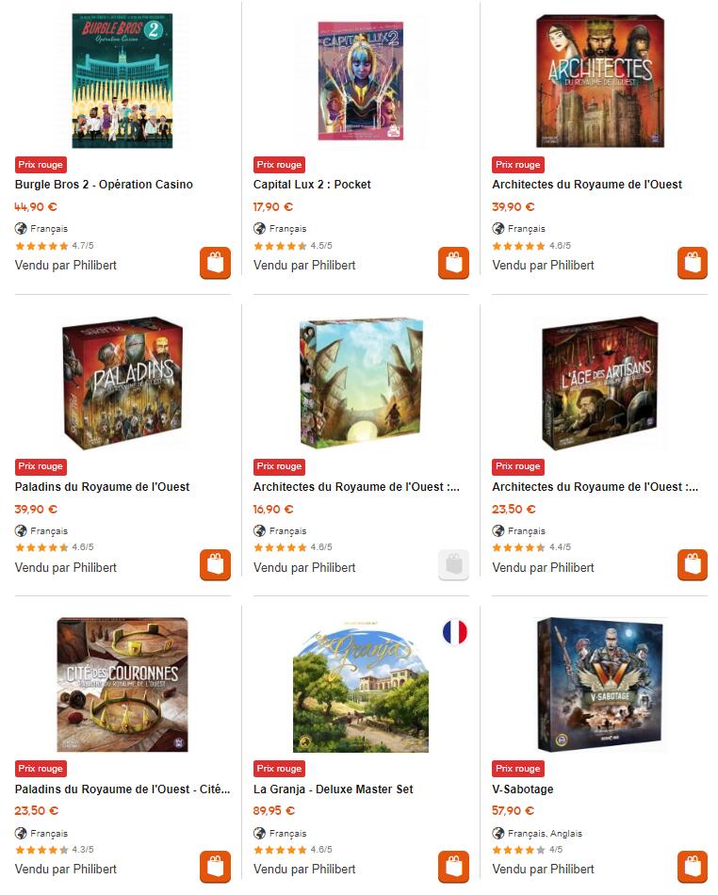
Task: Add V-Sabotage to cart
Action: (x=693, y=867)
